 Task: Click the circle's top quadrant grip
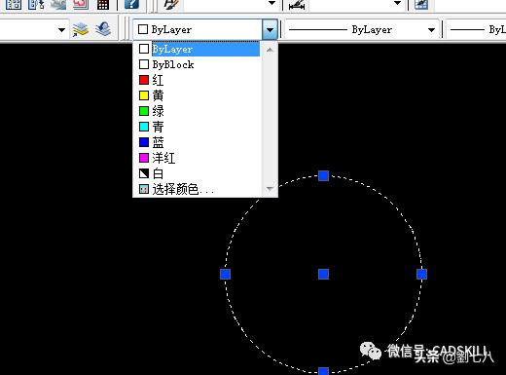[x=323, y=175]
